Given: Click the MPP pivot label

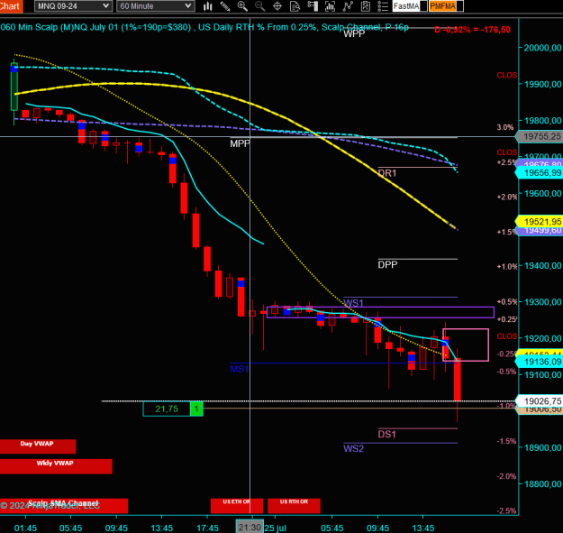Looking at the screenshot, I should click(240, 143).
